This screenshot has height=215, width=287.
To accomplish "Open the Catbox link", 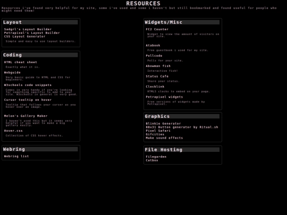I will [152, 160].
